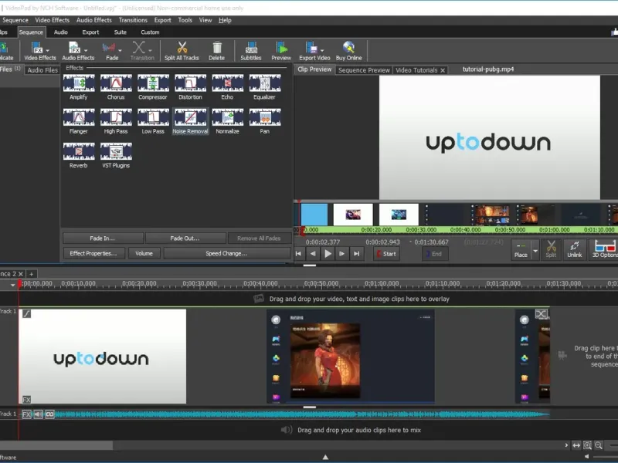Click the Delete trash can icon
The width and height of the screenshot is (618, 463).
pos(217,48)
